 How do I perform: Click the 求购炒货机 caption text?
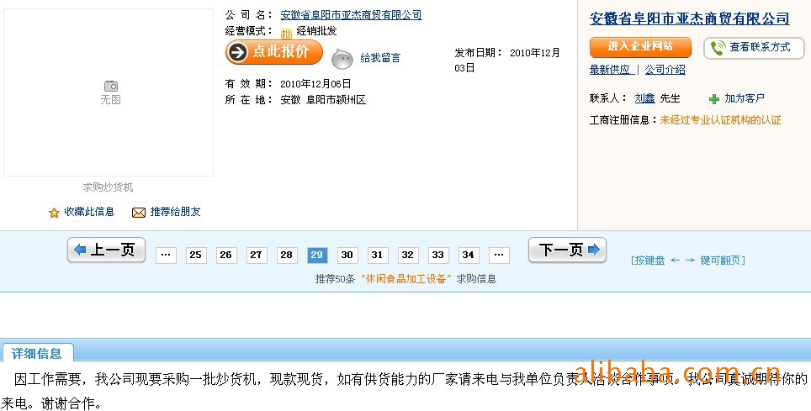coord(108,187)
